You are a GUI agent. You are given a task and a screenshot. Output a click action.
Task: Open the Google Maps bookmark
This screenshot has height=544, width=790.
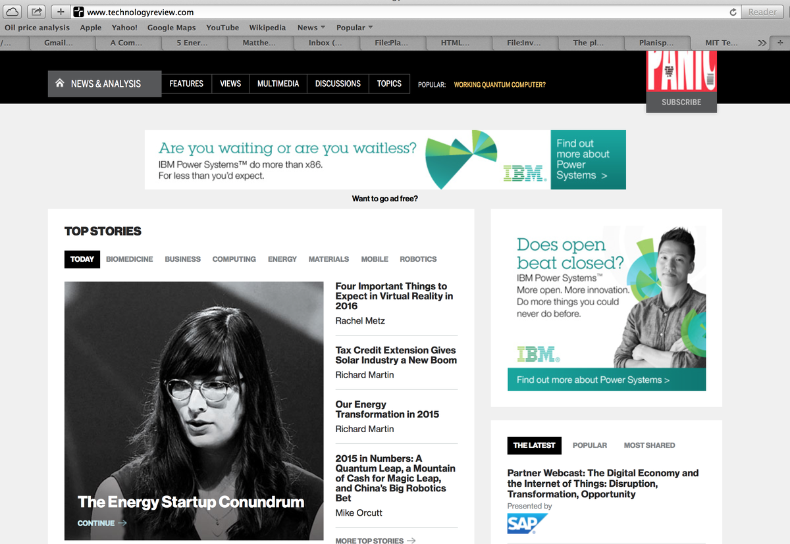(172, 28)
